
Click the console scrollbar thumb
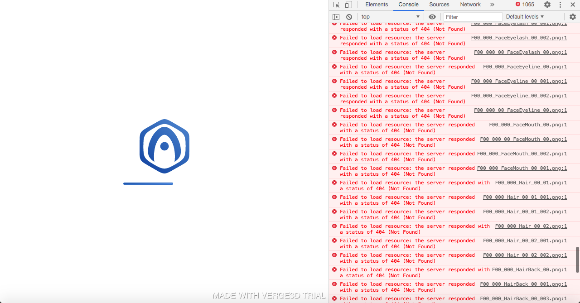tap(577, 260)
